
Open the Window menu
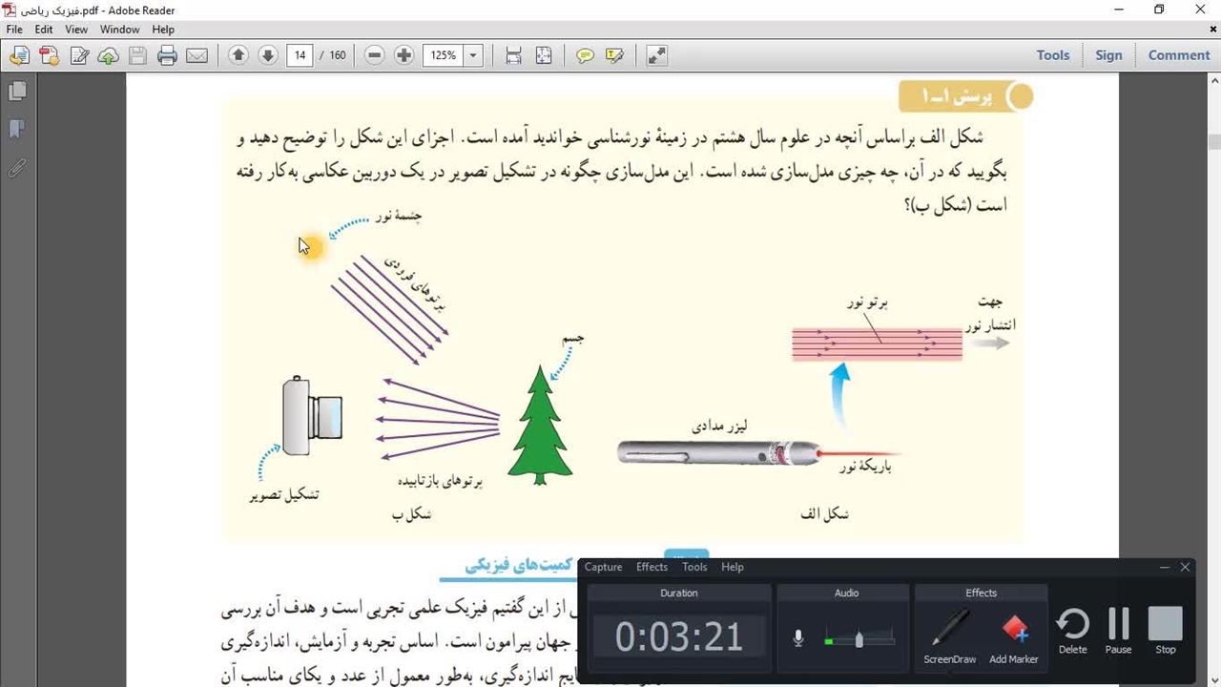coord(119,30)
